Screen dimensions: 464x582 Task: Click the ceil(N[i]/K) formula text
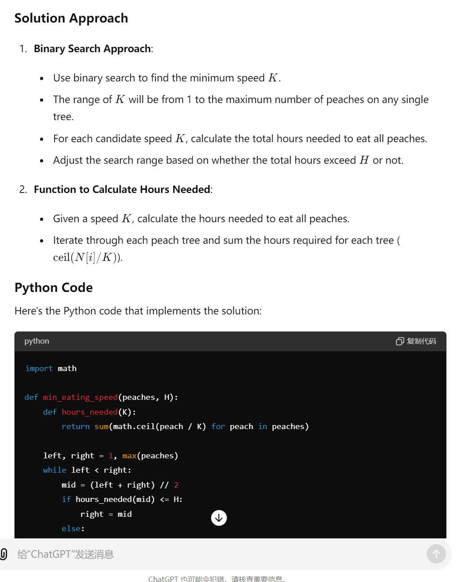click(88, 257)
